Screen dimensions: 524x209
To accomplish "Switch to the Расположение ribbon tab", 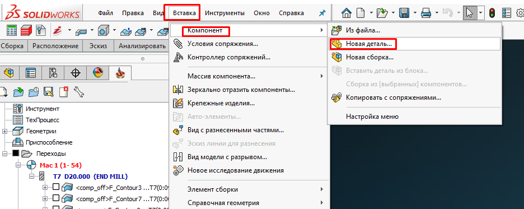I will tap(55, 46).
